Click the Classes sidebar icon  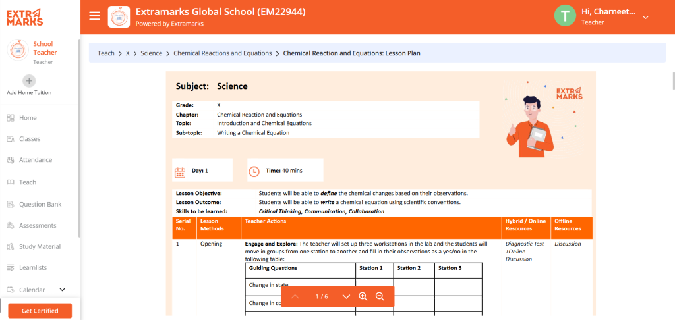(11, 138)
